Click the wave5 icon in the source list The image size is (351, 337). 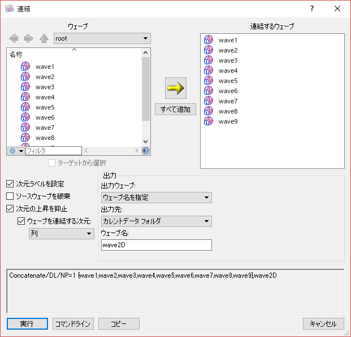point(25,107)
